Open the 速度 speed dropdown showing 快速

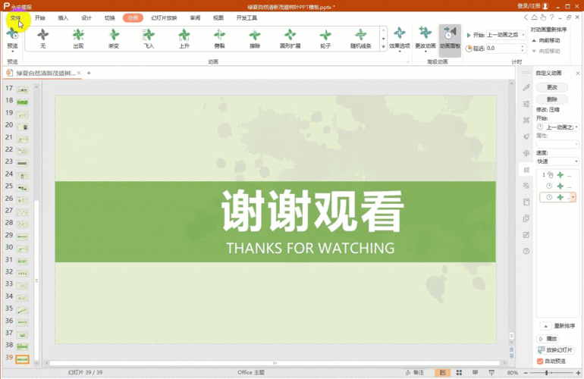557,161
